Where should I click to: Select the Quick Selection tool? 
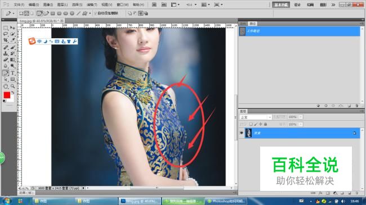(12, 34)
